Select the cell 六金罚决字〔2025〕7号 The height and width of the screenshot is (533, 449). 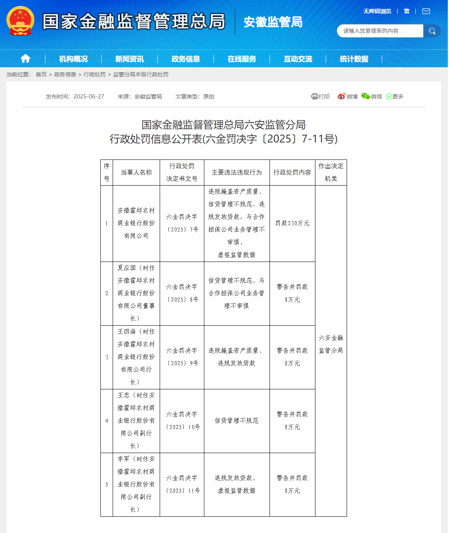pos(182,223)
